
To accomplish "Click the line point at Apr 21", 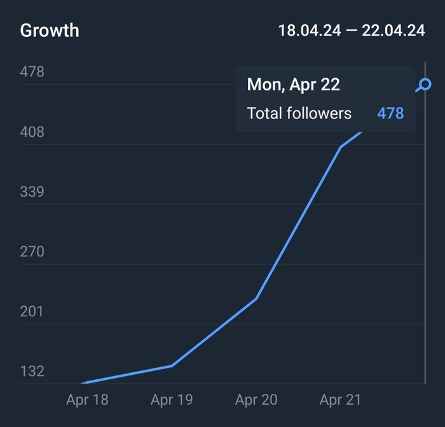I will [341, 148].
